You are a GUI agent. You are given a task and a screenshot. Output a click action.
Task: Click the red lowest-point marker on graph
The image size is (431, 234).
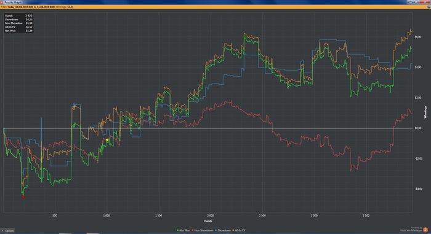pyautogui.click(x=23, y=197)
